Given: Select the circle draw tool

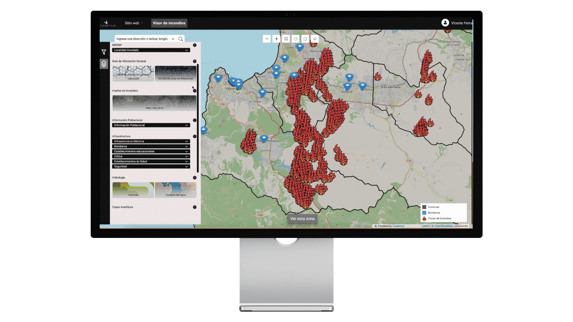Looking at the screenshot, I should [295, 39].
